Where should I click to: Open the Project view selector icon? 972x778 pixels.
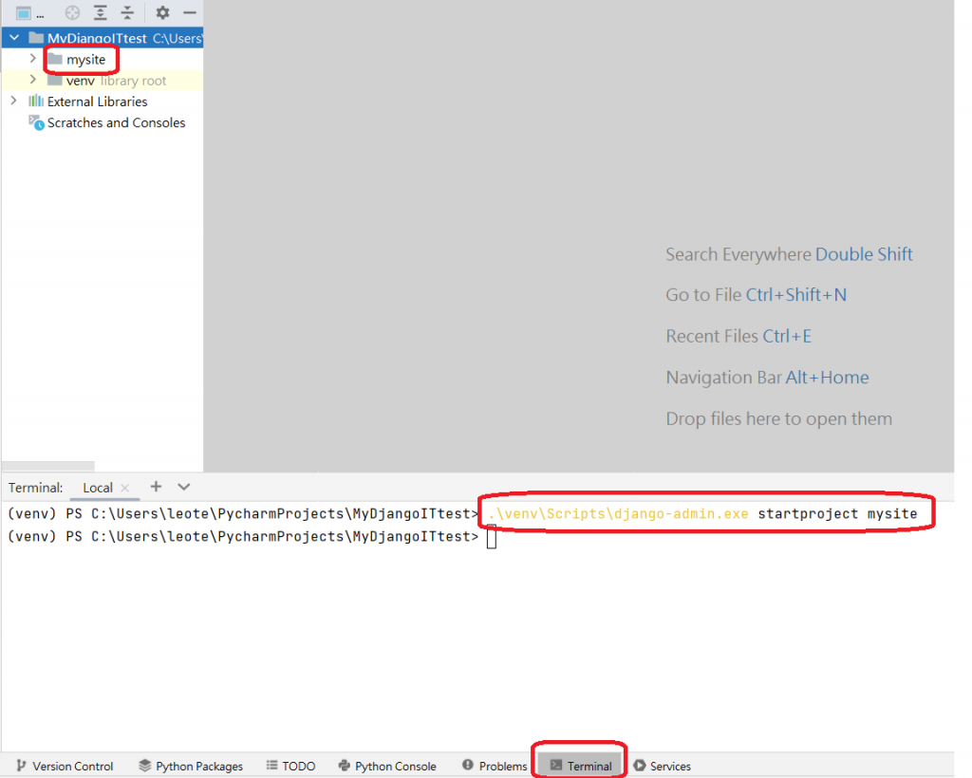click(24, 12)
